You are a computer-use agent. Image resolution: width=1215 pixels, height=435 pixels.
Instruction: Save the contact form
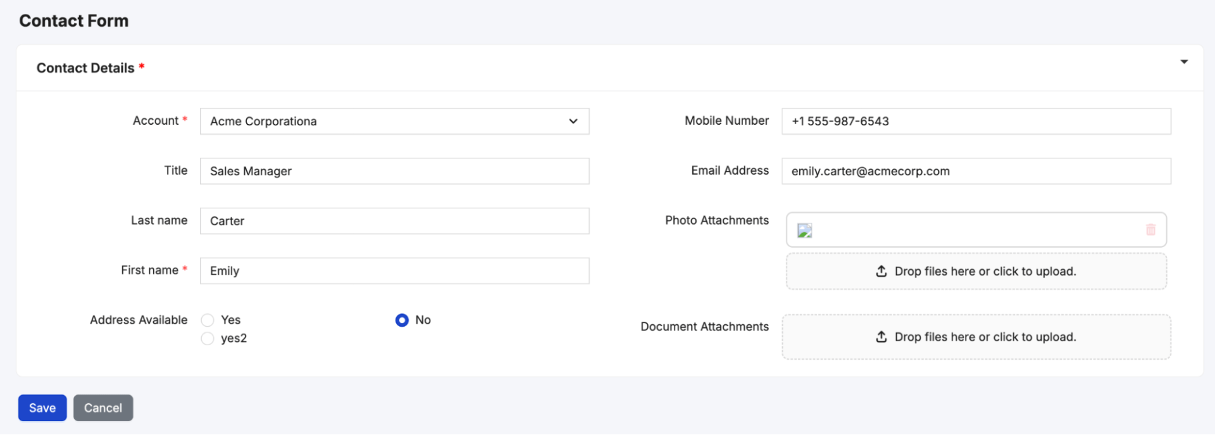[42, 408]
